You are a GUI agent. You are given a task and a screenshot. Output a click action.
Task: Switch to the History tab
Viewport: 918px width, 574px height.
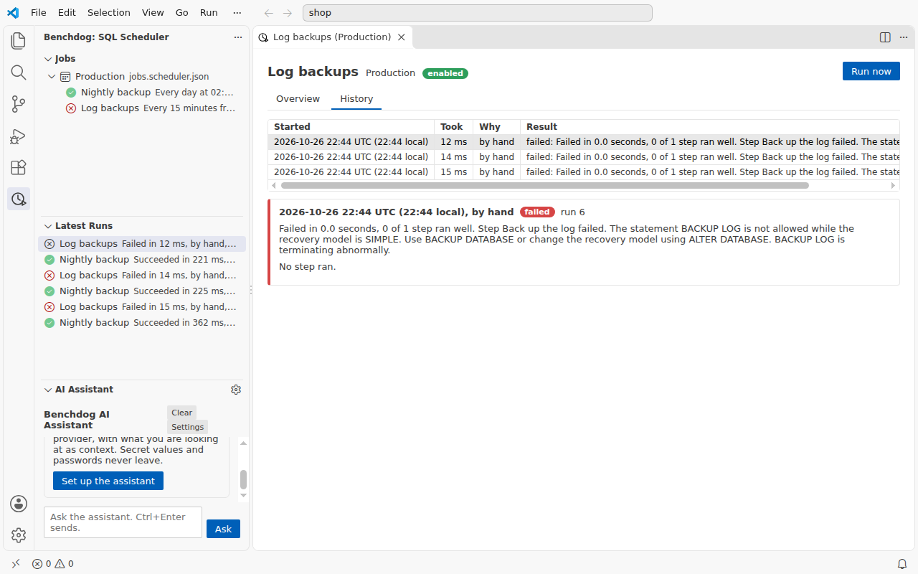[356, 99]
